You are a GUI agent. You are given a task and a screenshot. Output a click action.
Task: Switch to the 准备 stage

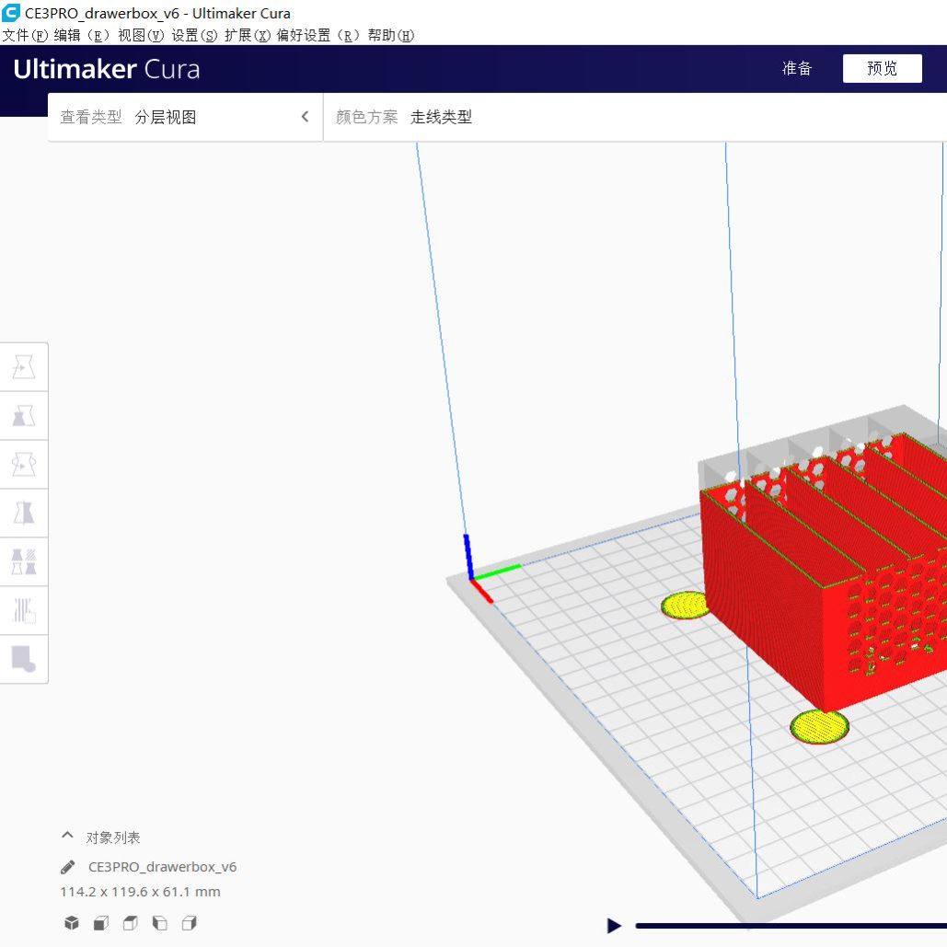tap(797, 69)
